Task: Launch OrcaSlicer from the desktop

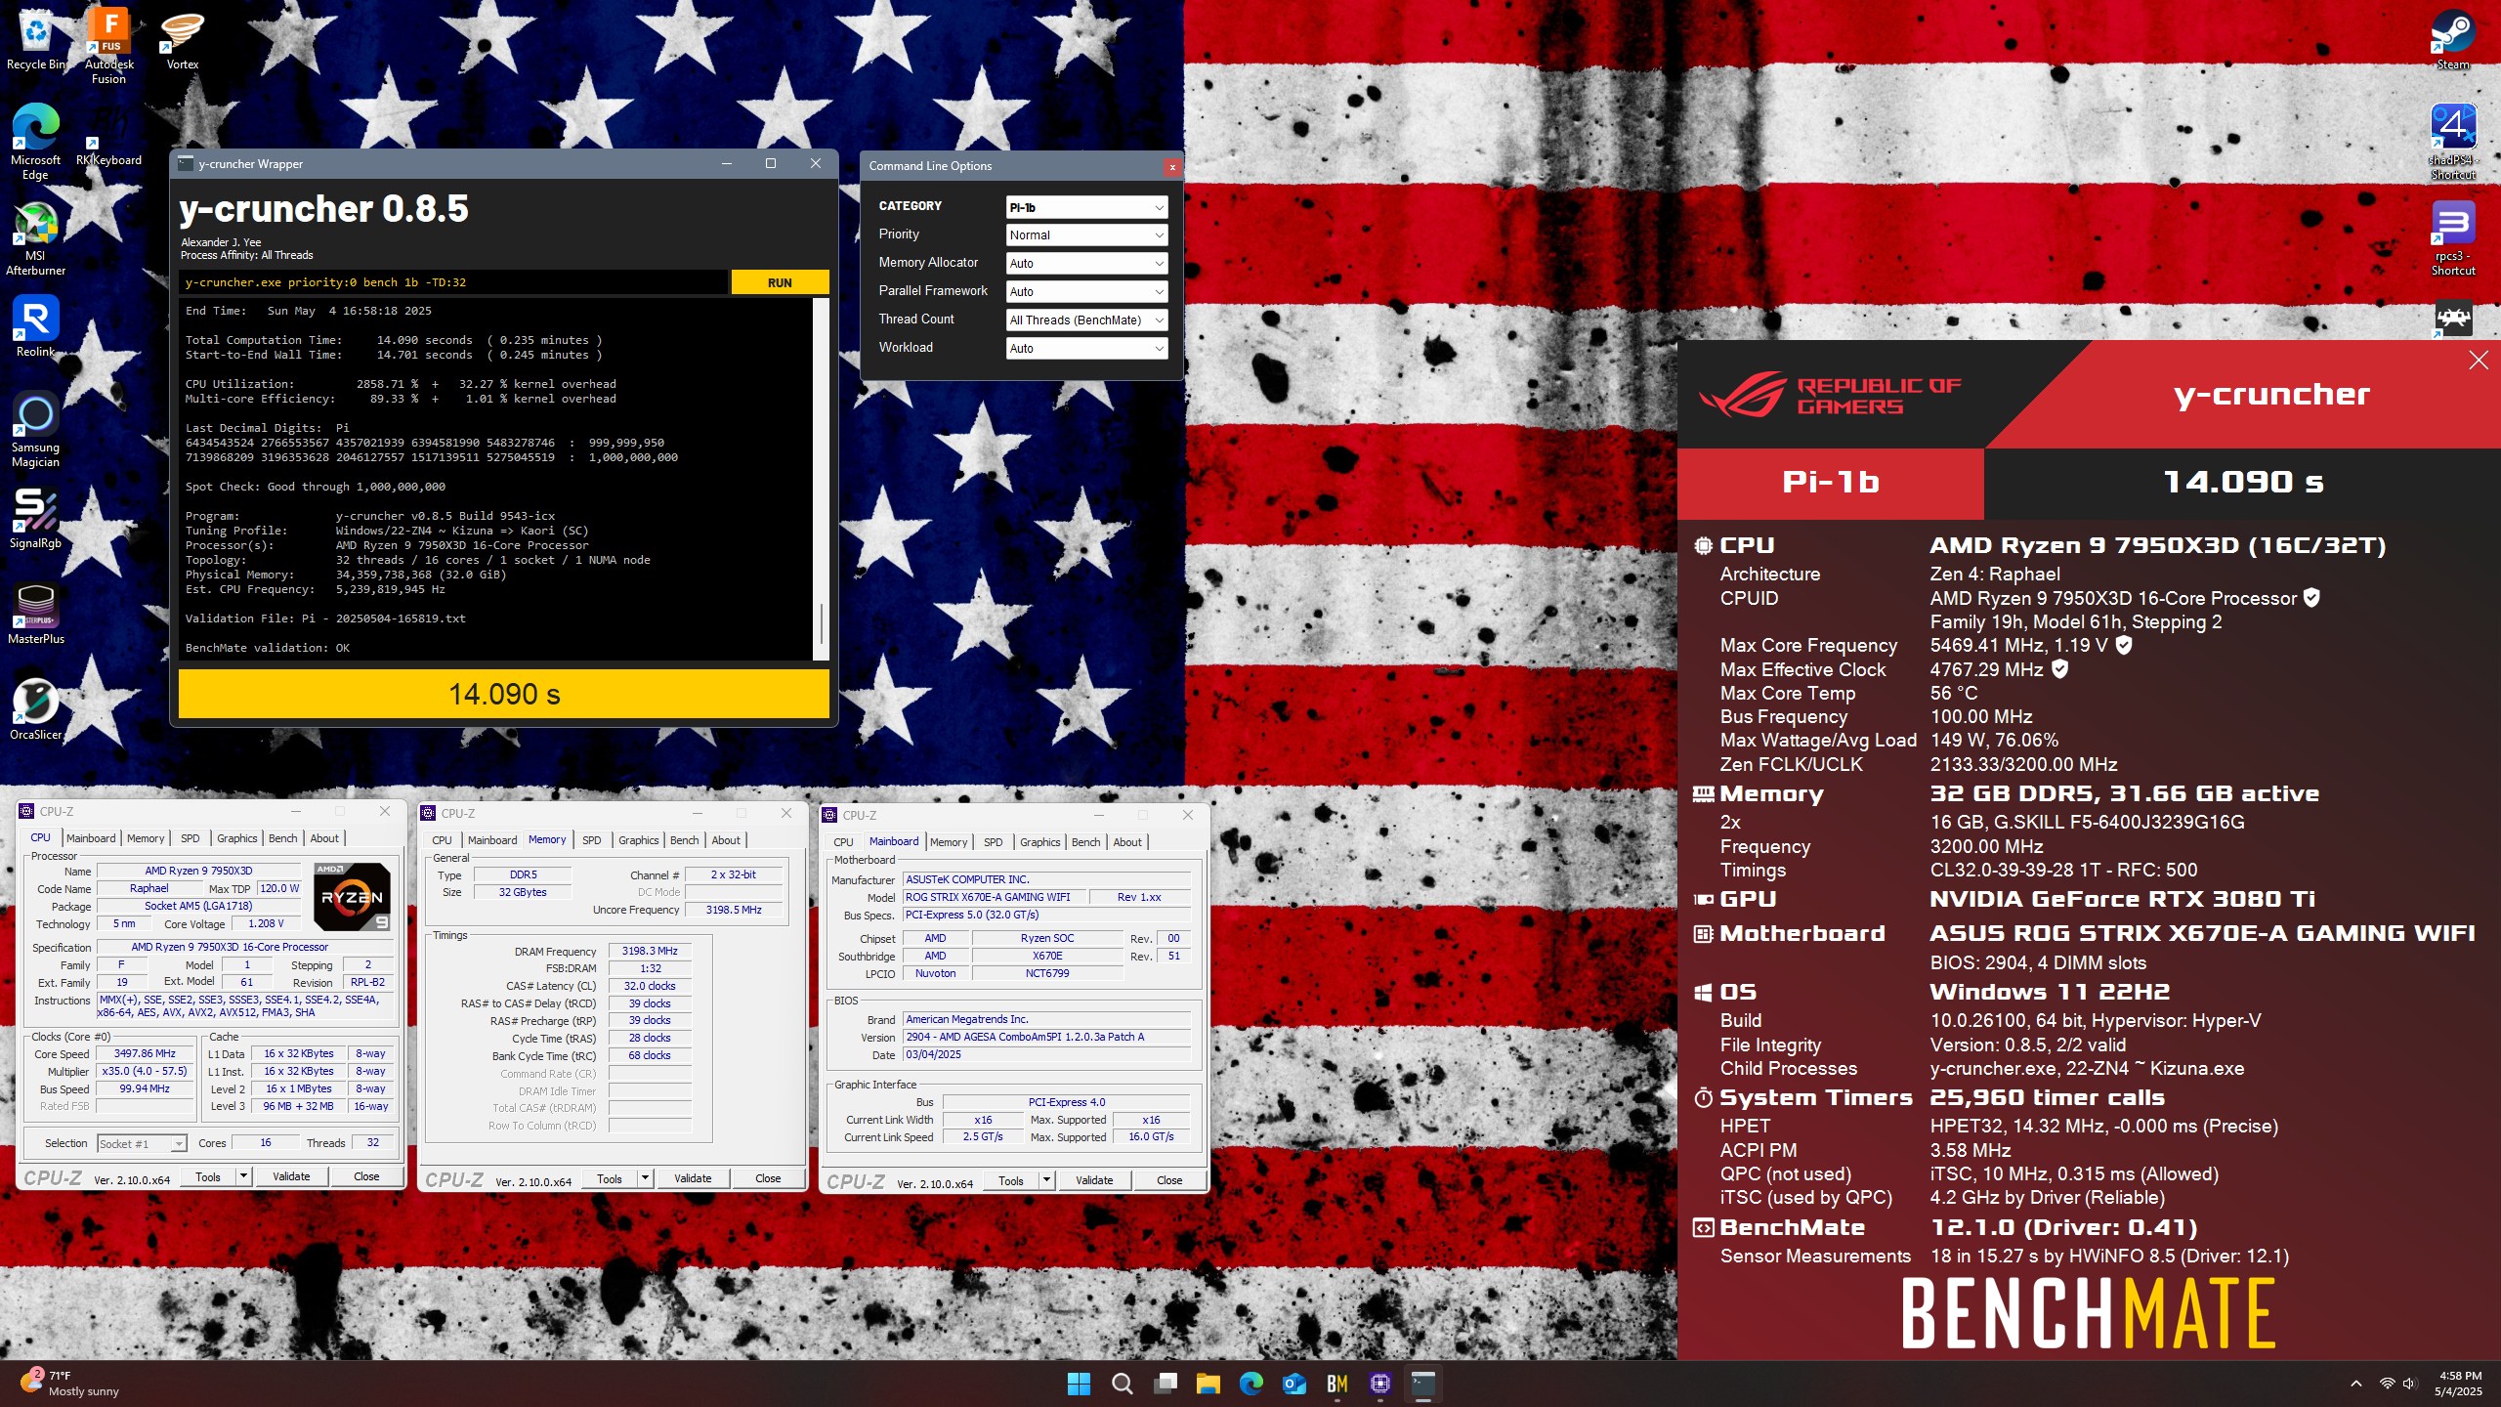Action: [x=36, y=709]
